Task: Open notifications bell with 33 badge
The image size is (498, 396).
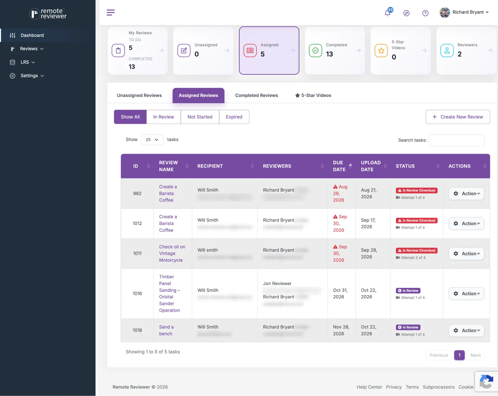Action: (388, 12)
